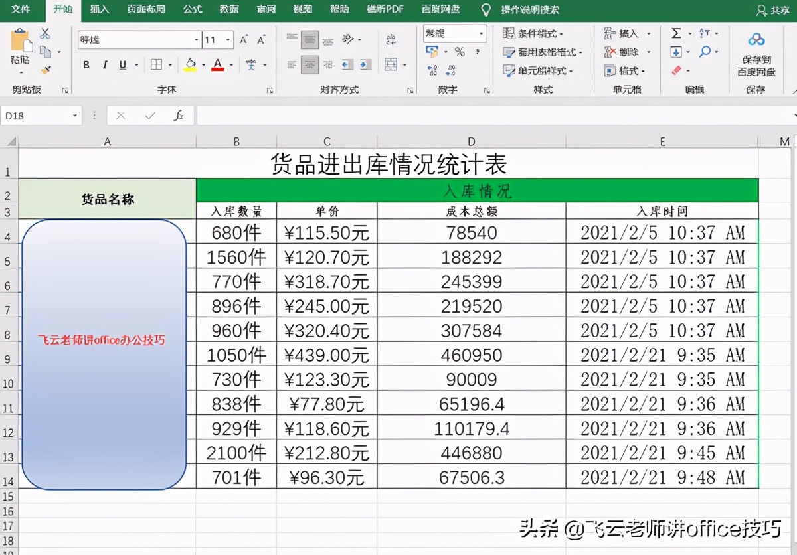
Task: Click the Find magnifier icon
Action: tap(705, 52)
